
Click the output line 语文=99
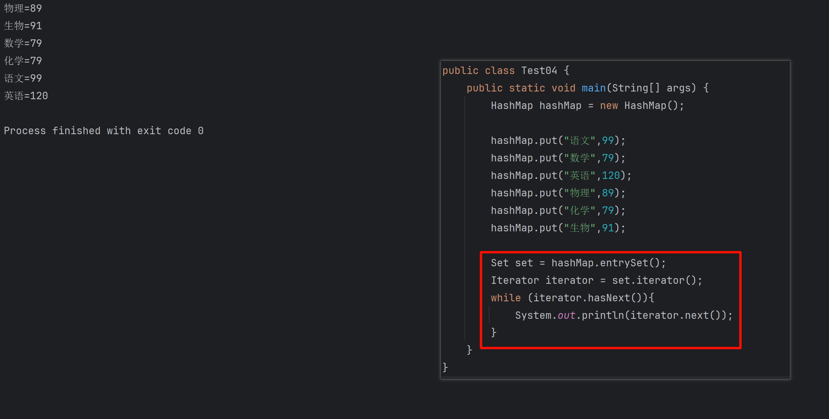23,78
